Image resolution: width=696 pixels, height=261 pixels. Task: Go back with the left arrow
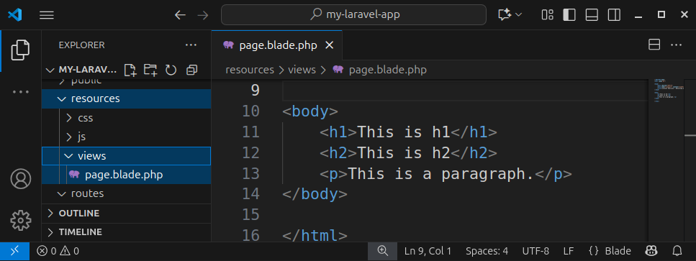(180, 15)
